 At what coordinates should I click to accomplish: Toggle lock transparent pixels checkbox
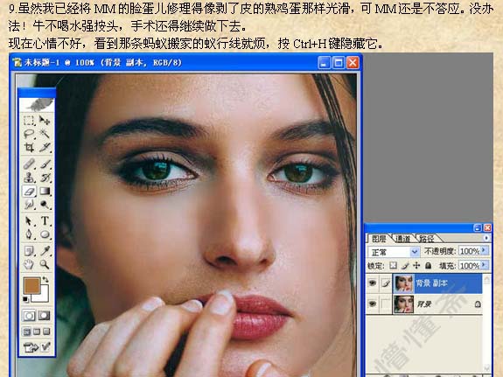coord(393,265)
